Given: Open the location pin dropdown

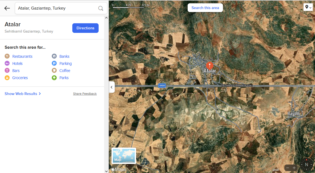Looking at the screenshot, I should (308, 7).
